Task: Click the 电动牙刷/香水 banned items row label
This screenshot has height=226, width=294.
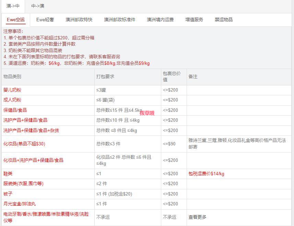Action: tap(46, 217)
